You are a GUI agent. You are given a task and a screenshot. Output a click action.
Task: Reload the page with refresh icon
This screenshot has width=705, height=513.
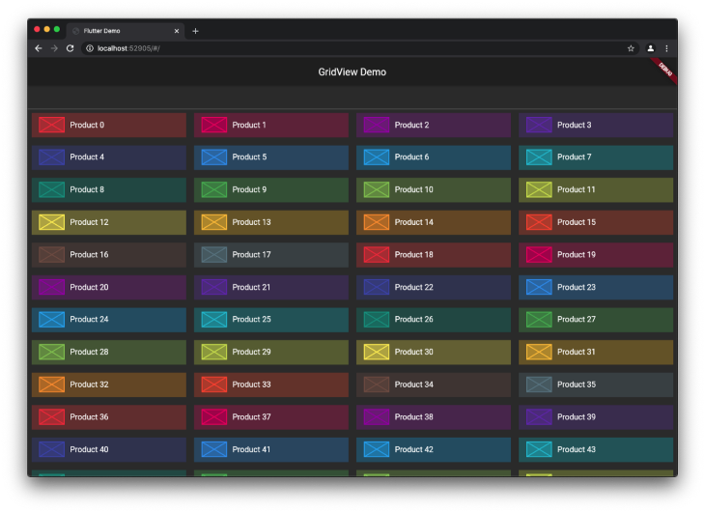pos(70,48)
